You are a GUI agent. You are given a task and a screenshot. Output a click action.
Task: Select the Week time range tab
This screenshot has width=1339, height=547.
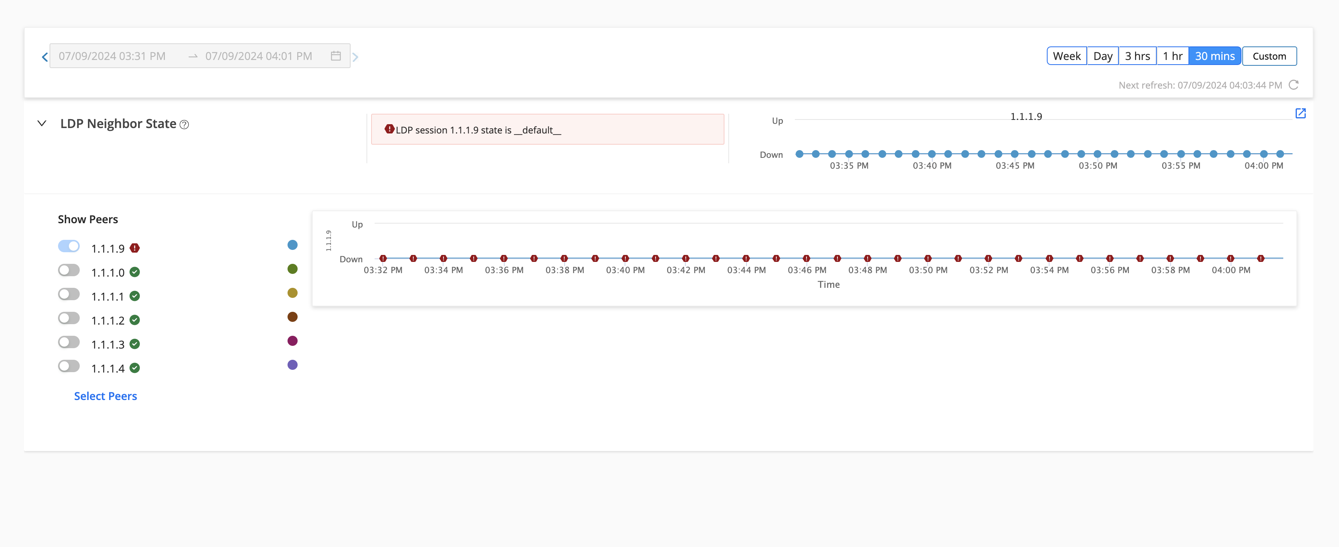click(x=1067, y=55)
